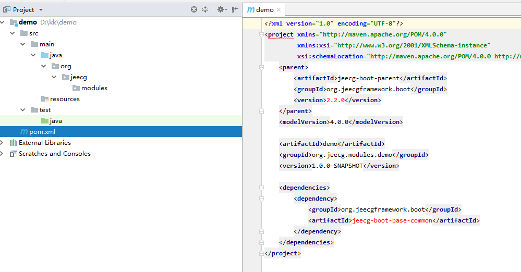Expand Scratches and Consoles node
The image size is (521, 272).
2,154
